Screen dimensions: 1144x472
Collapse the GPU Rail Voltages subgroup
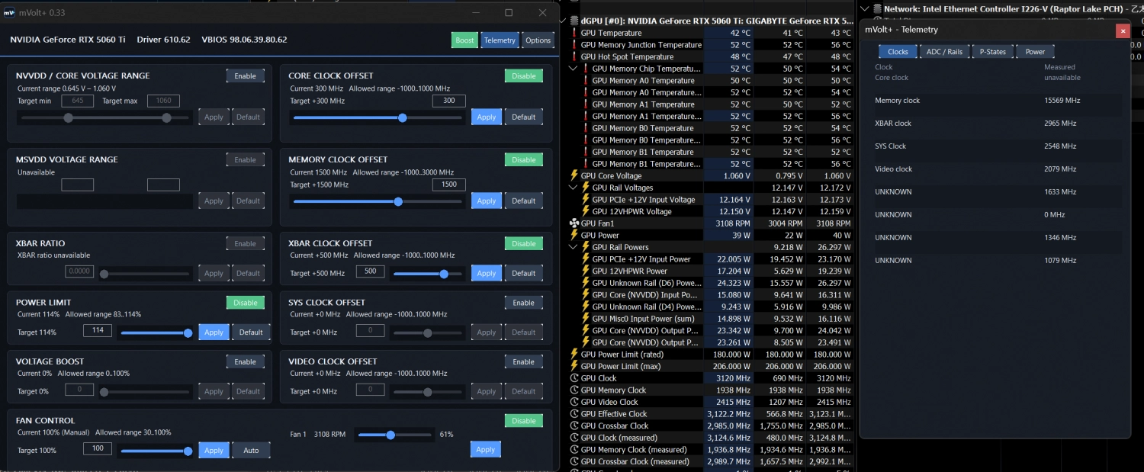(574, 188)
